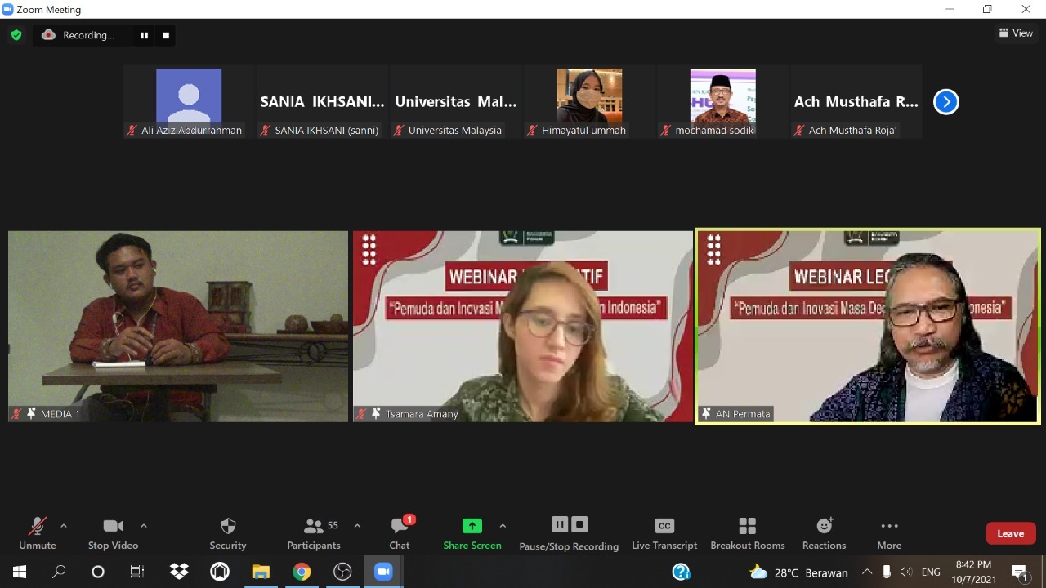Open the View layout menu
The height and width of the screenshot is (588, 1046).
coord(1016,33)
